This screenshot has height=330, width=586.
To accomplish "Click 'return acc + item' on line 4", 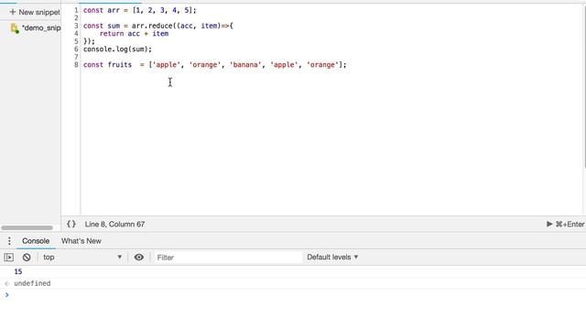I will pyautogui.click(x=134, y=34).
